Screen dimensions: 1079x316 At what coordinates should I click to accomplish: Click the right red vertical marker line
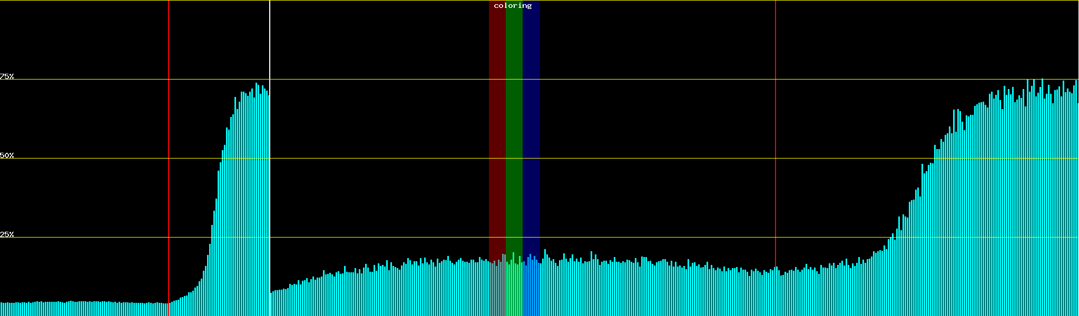click(x=776, y=158)
